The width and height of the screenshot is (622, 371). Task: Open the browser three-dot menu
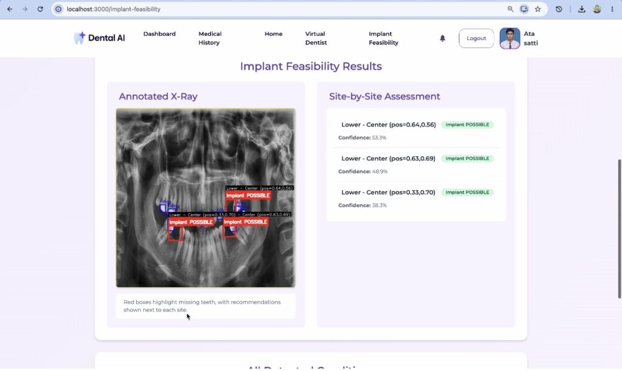coord(612,9)
